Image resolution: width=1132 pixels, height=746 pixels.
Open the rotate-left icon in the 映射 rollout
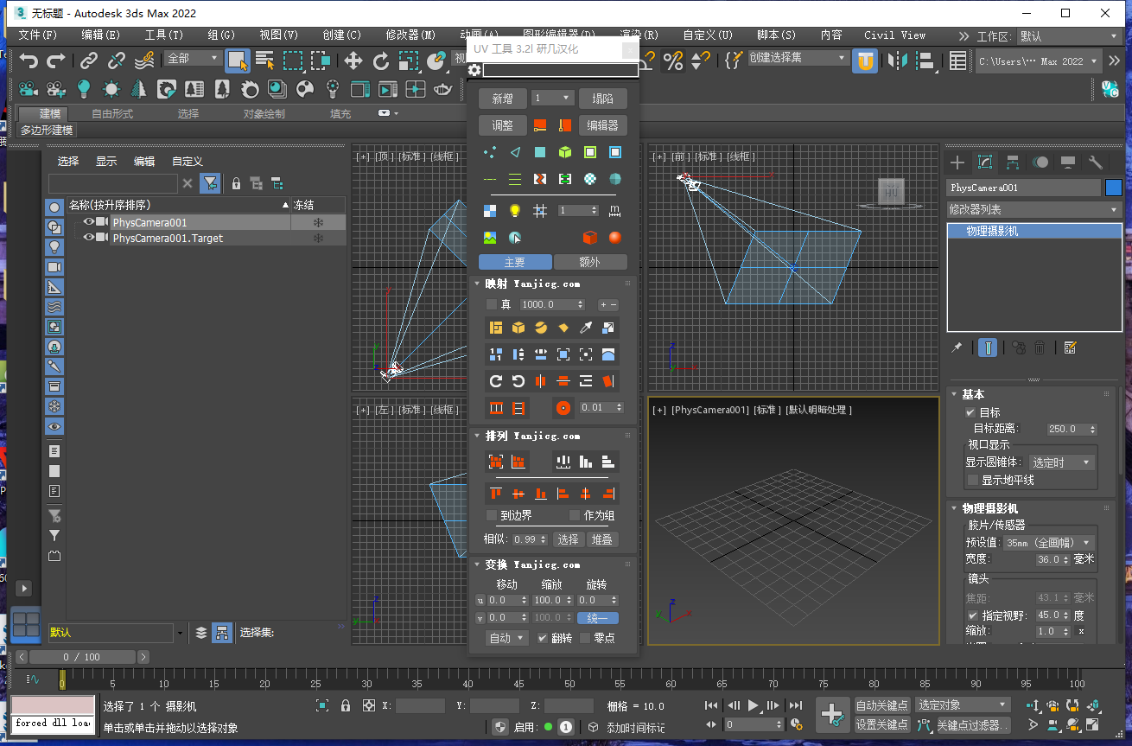coord(518,380)
